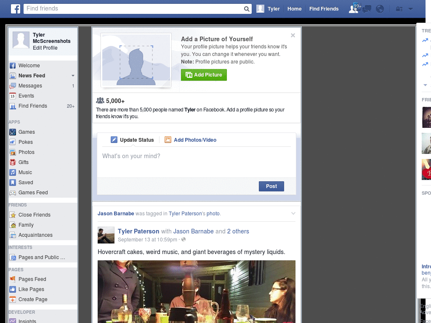431x323 pixels.
Task: Click the Add Photos/Video picture icon
Action: click(168, 140)
